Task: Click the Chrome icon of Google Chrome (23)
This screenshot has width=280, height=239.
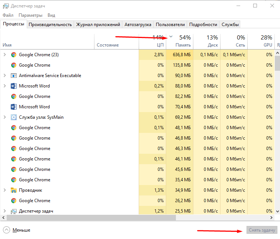Action: (x=14, y=55)
